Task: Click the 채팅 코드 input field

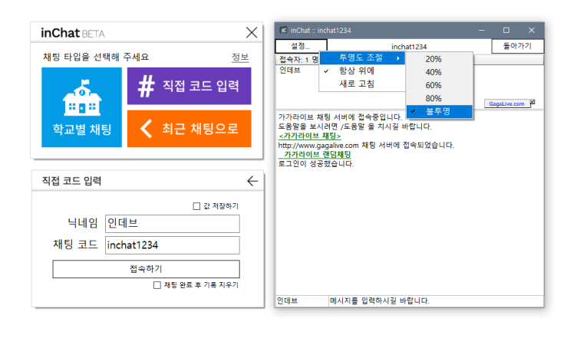Action: (173, 245)
